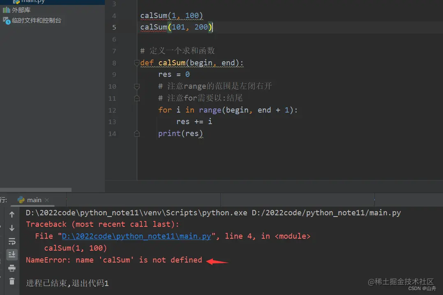Click line number 8 in the gutter

click(x=114, y=63)
